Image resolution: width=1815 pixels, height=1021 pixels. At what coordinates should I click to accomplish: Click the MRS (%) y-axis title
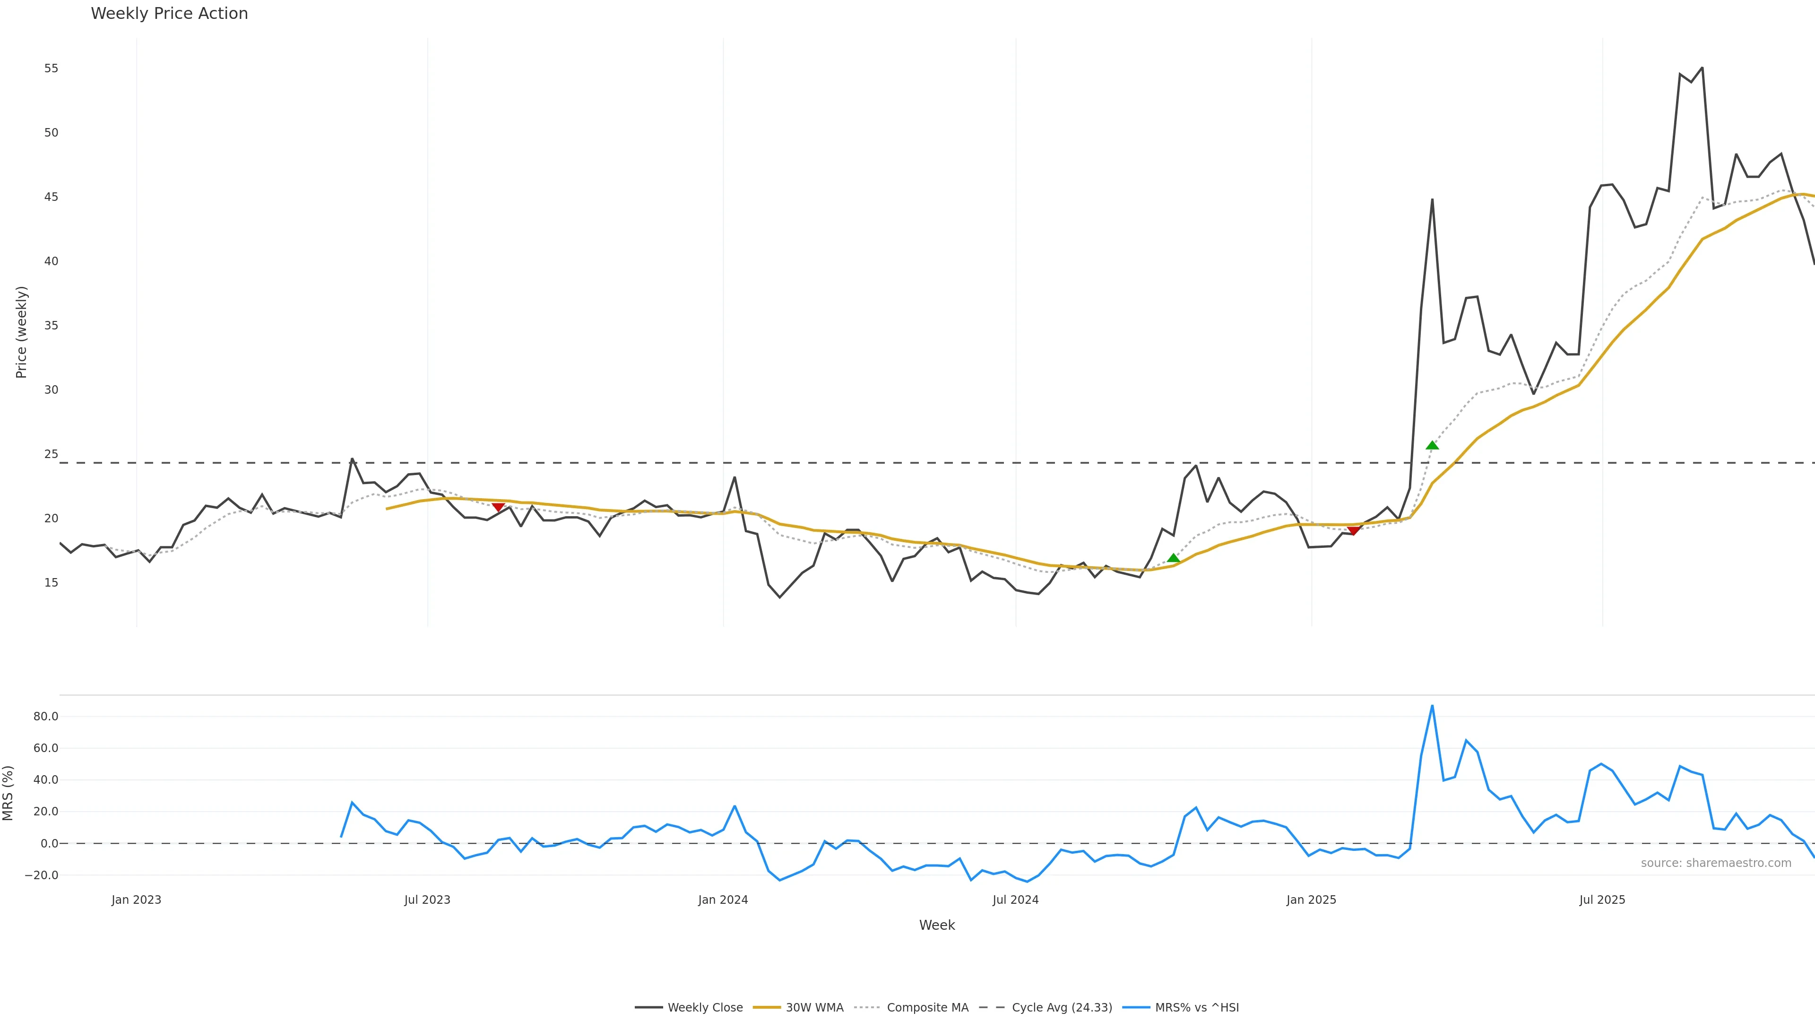pos(9,793)
